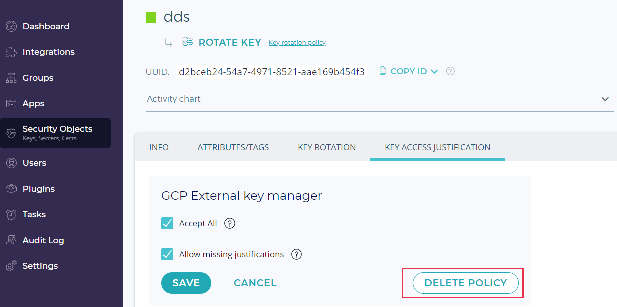Toggle Allow missing justifications checkbox
Screen dimensions: 617x307
point(167,254)
